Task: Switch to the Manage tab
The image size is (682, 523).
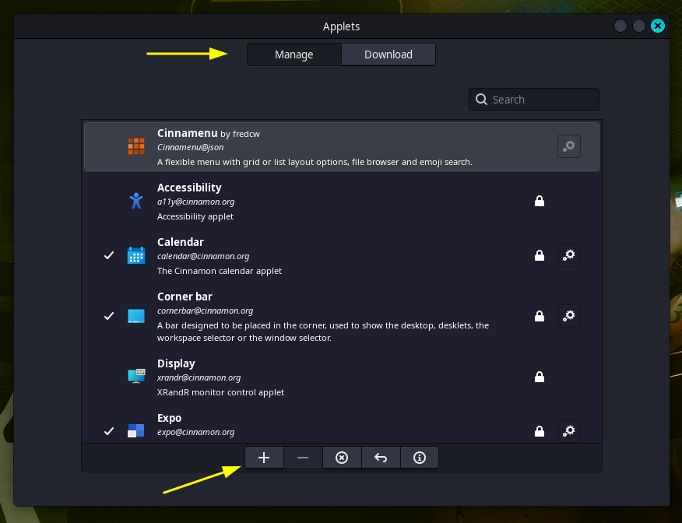Action: pos(294,54)
